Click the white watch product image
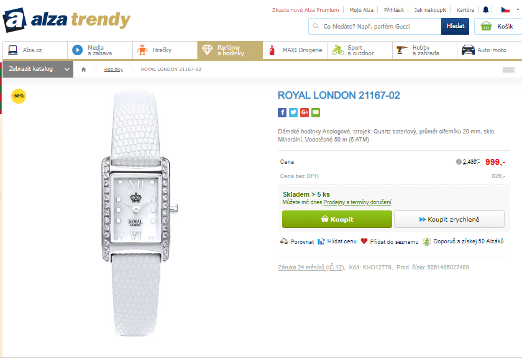Viewport: 522px width, 360px height. 140,211
